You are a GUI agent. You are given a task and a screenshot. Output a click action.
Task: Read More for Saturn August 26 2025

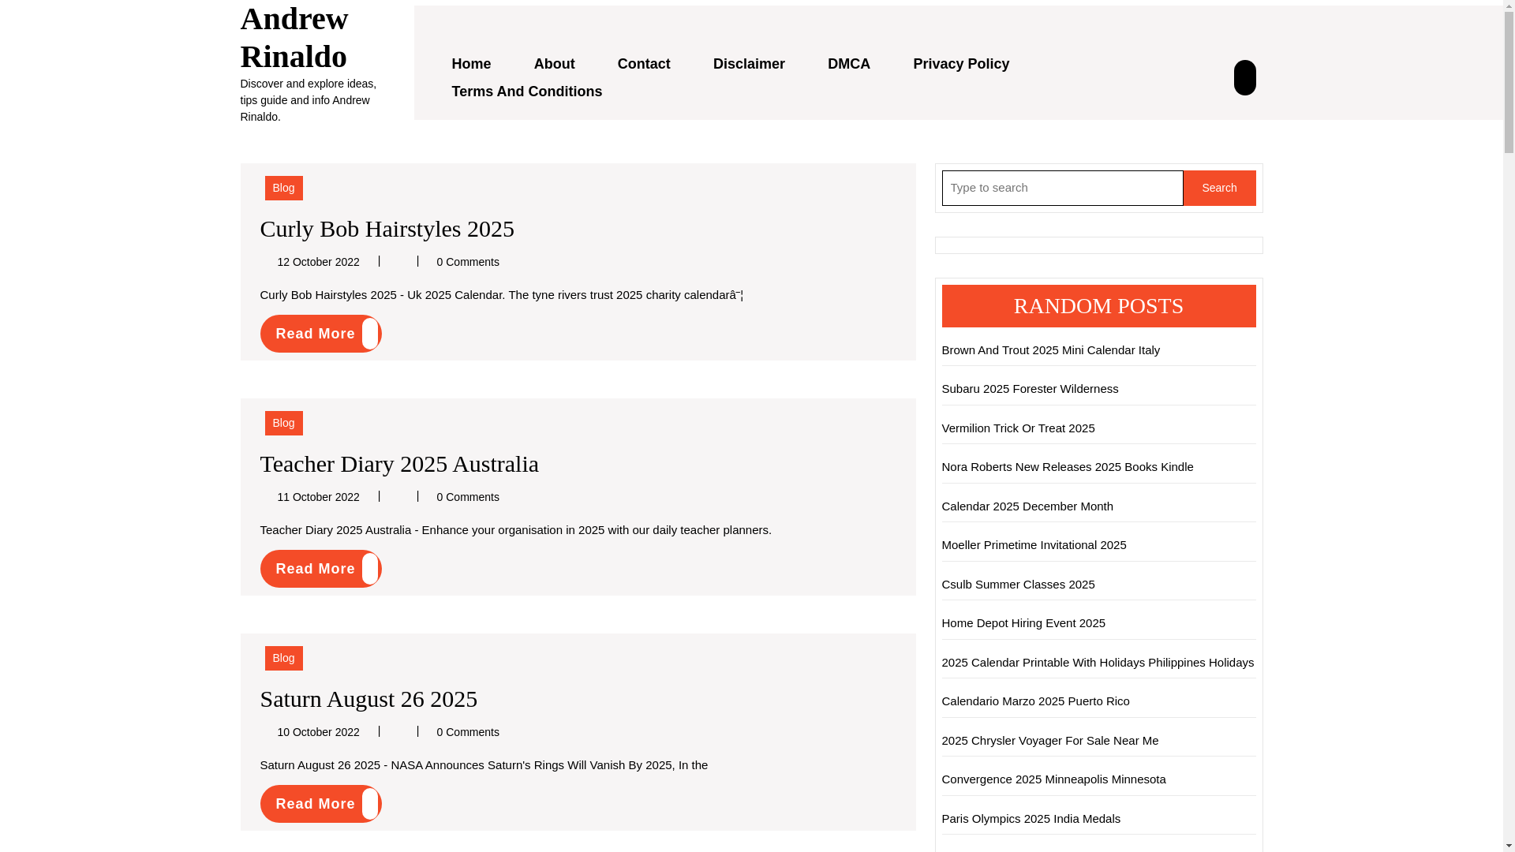320,804
